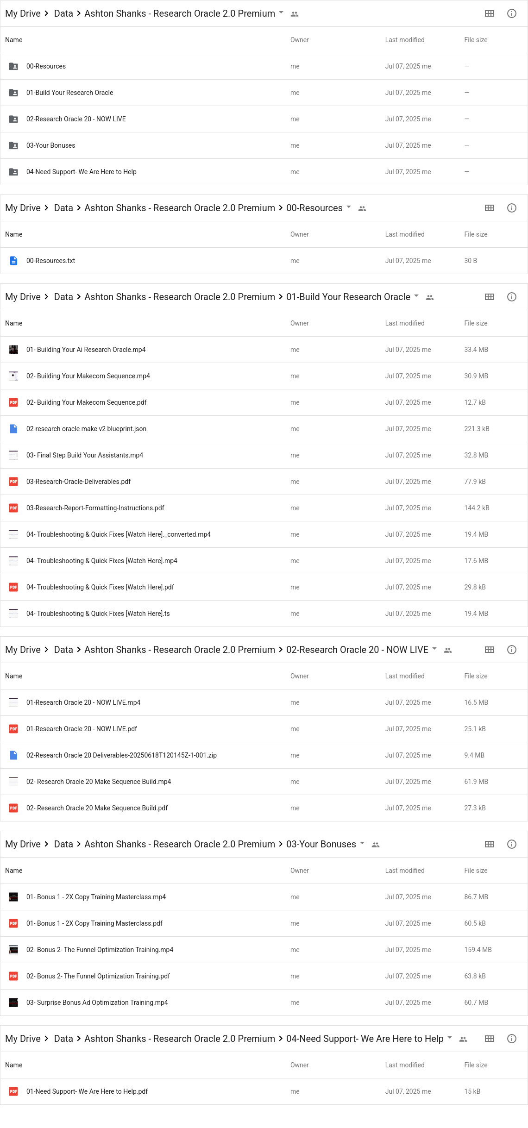Click PDF icon of 03-Research-Oracle-Deliverables.pdf
Image resolution: width=528 pixels, height=1128 pixels.
point(14,482)
